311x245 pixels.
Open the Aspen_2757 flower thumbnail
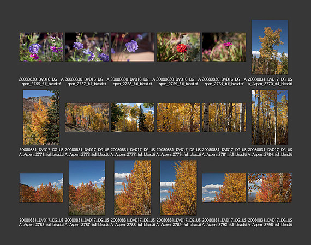click(x=87, y=47)
